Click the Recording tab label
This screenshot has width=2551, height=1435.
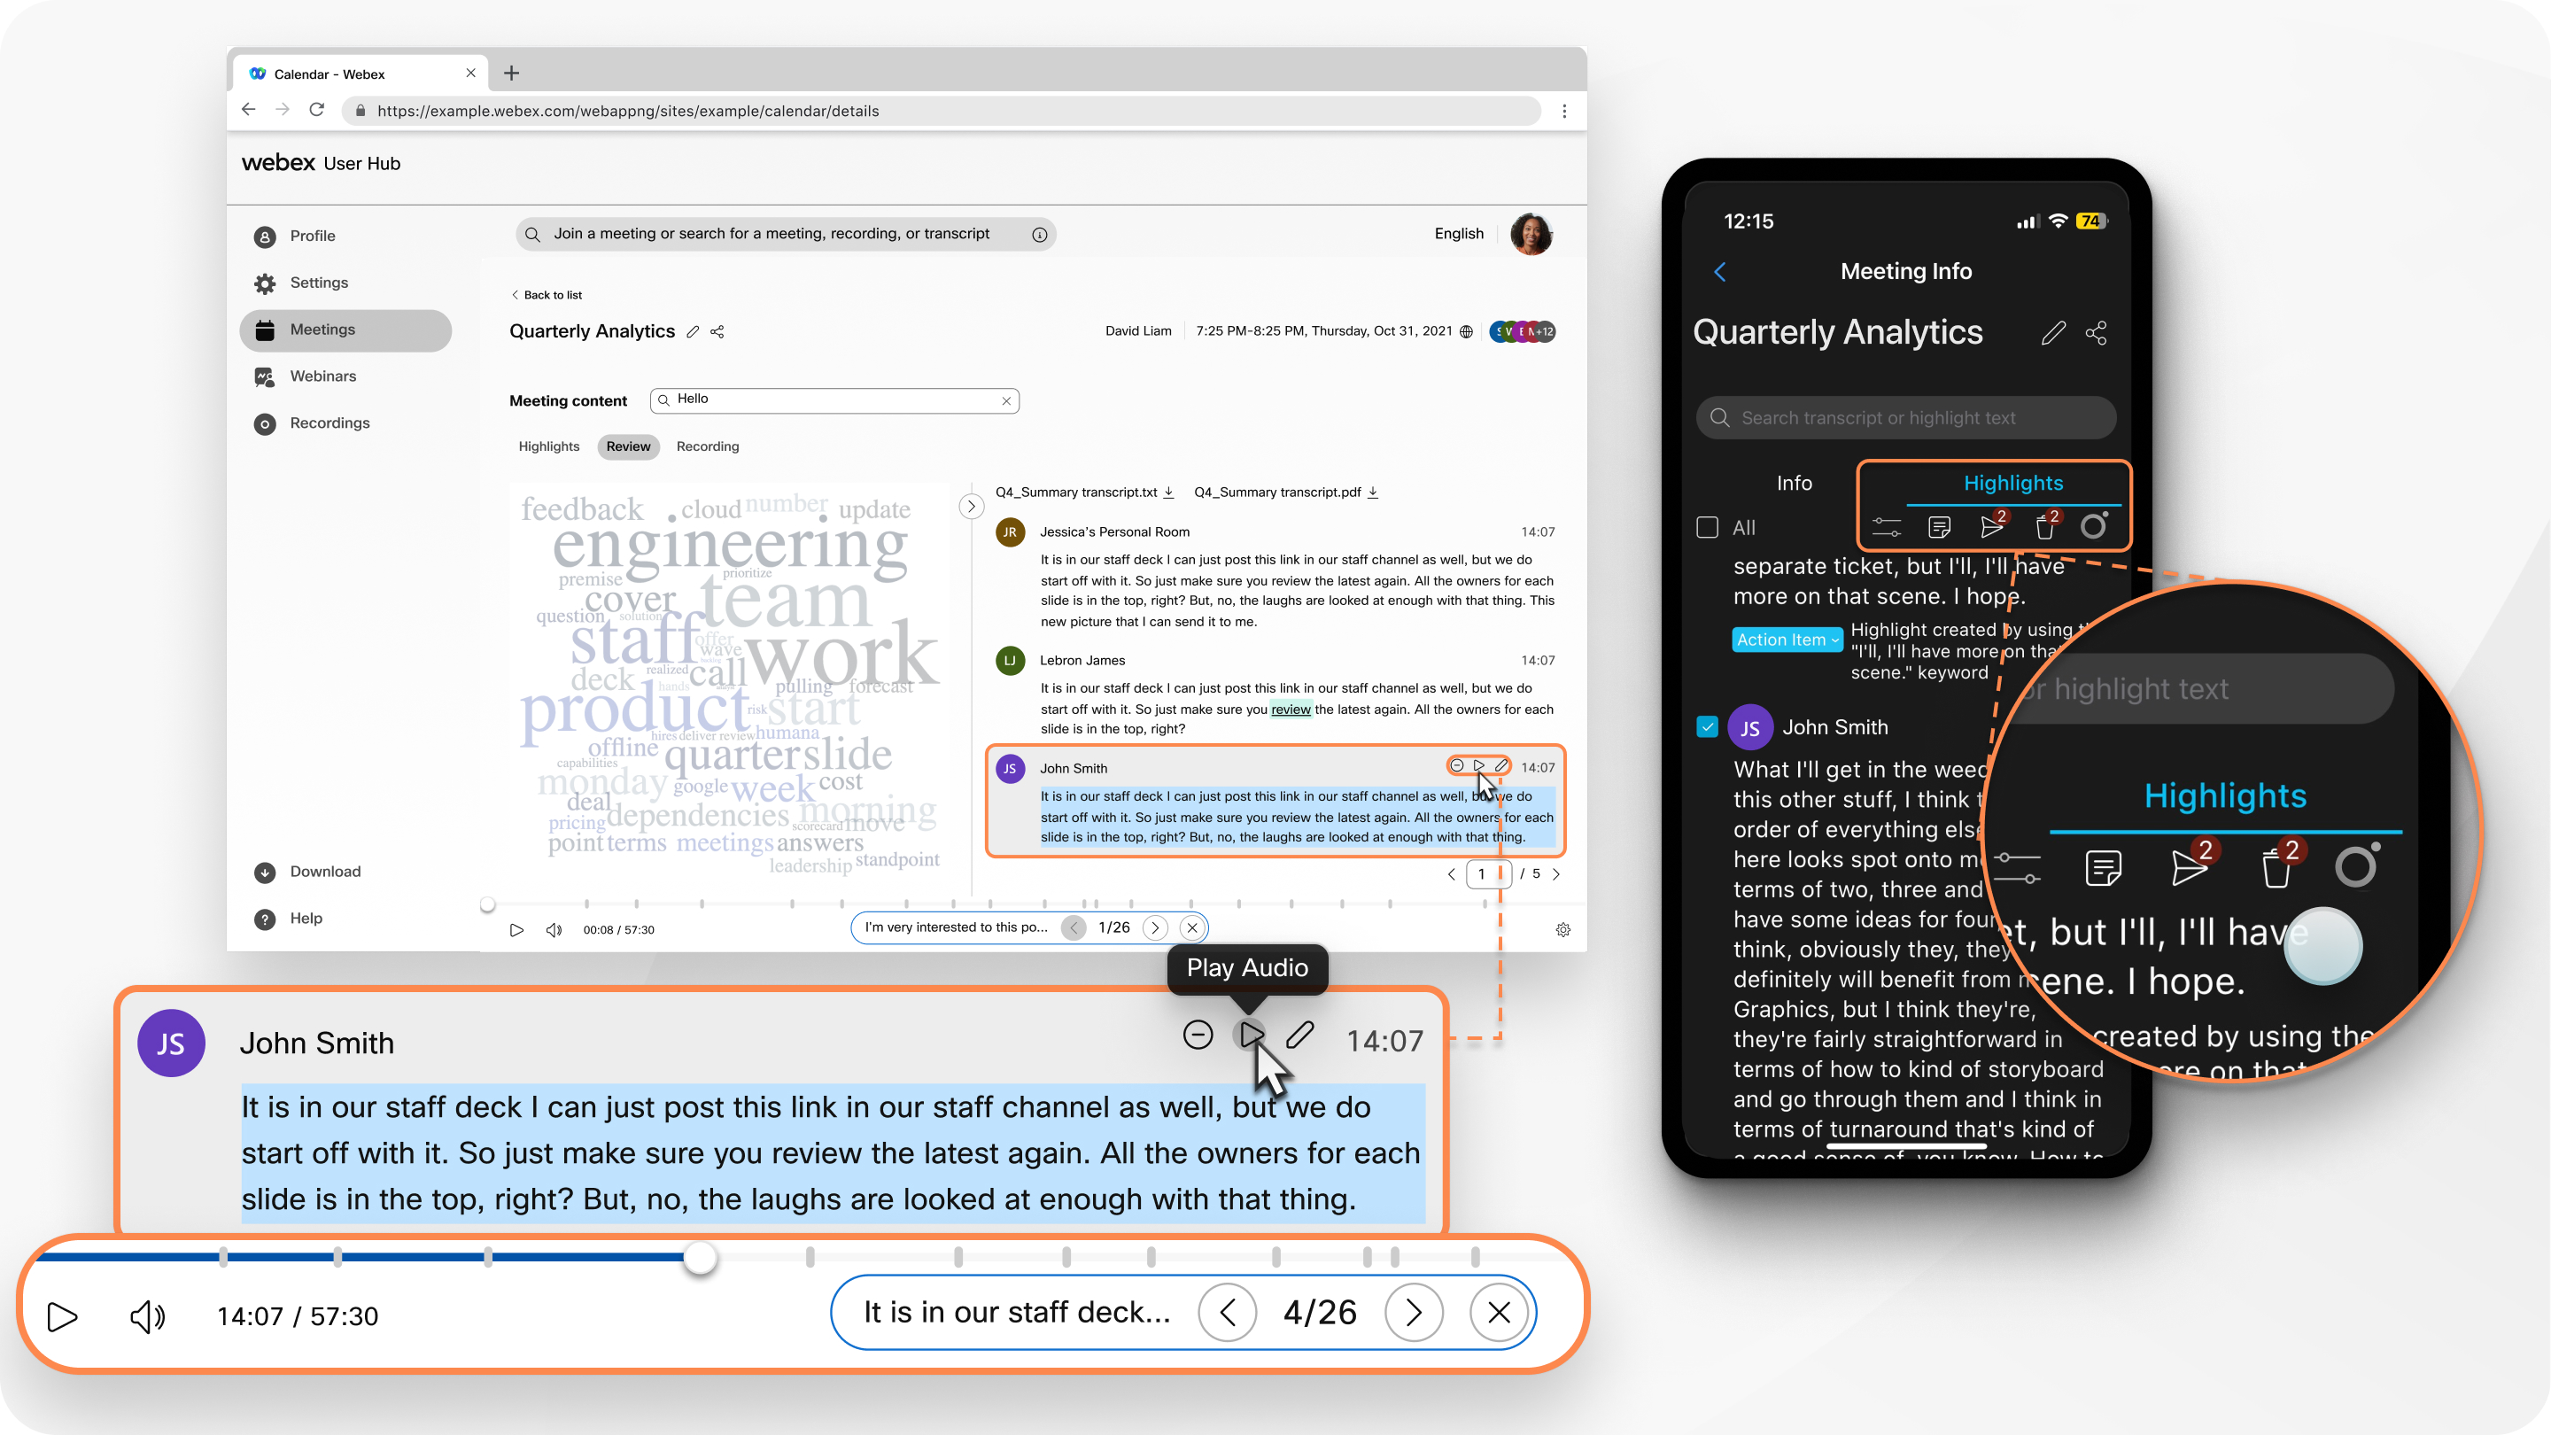(708, 446)
